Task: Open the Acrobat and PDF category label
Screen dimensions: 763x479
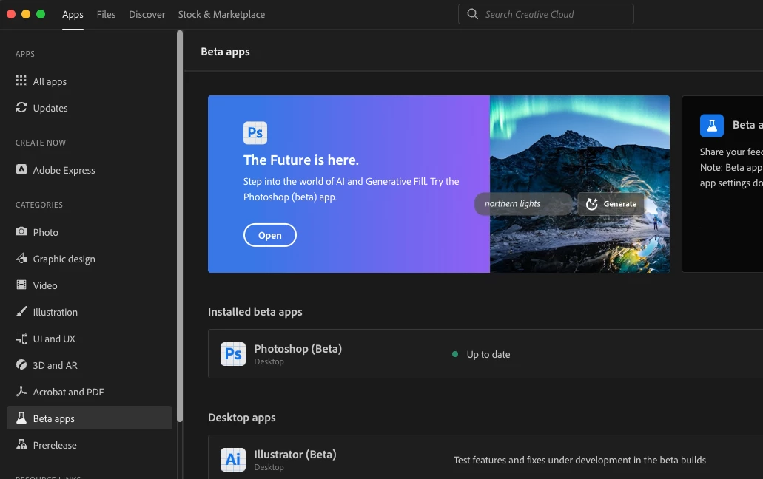Action: [68, 392]
